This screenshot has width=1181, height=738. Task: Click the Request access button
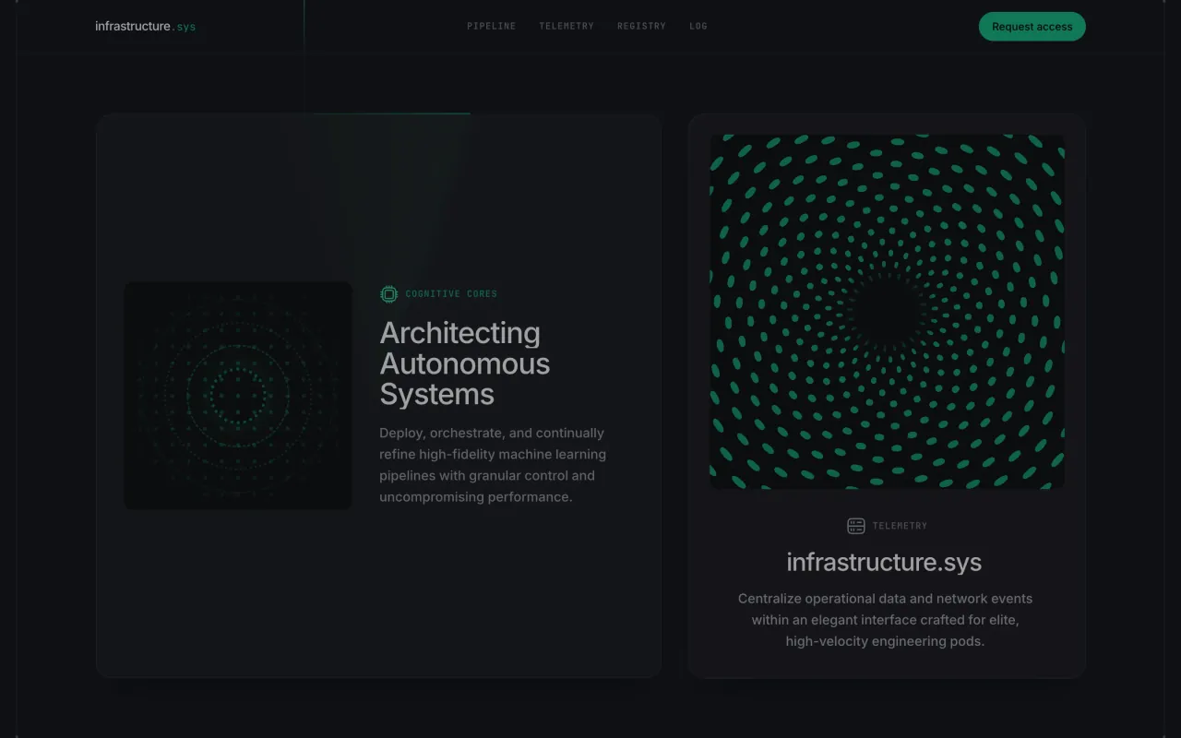(x=1032, y=27)
